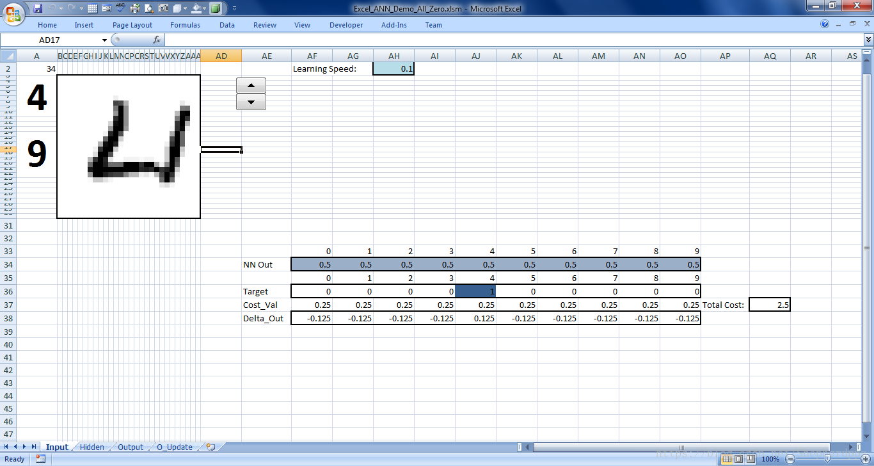
Task: Jump to first sheet tab arrow
Action: coord(7,447)
